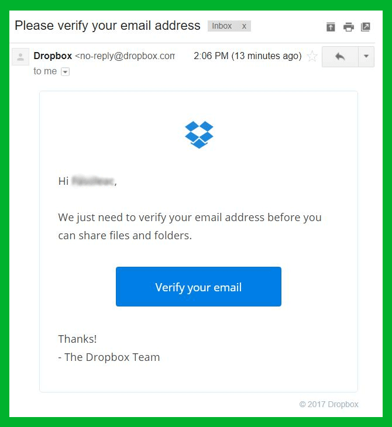This screenshot has height=427, width=392.
Task: Click the '© 2017 Dropbox' footer text
Action: pyautogui.click(x=329, y=404)
